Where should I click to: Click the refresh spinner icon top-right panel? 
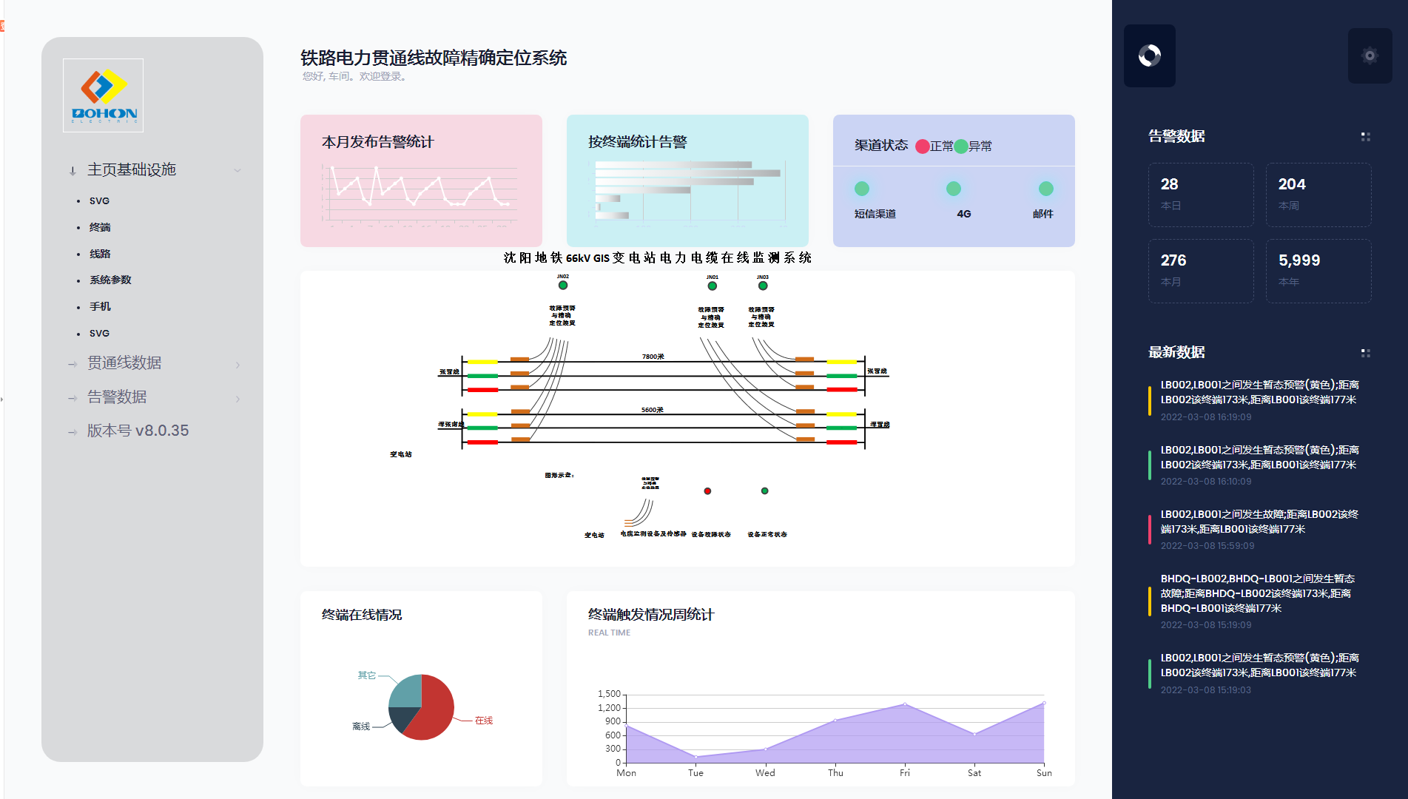(1149, 55)
